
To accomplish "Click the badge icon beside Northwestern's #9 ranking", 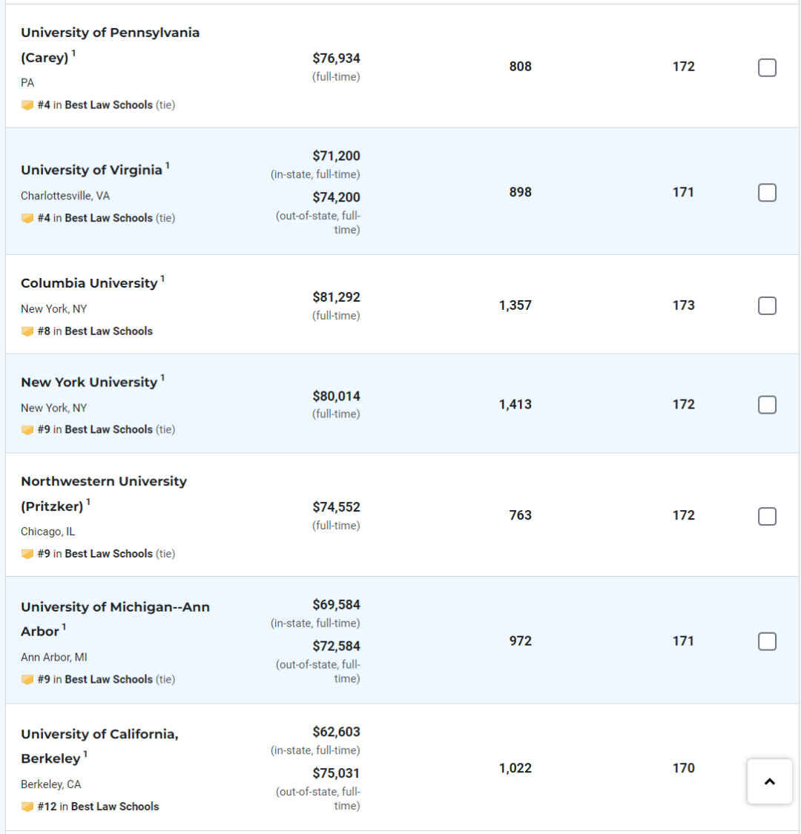I will (x=27, y=555).
